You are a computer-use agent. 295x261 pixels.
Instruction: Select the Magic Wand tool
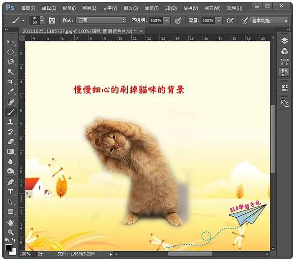pos(10,71)
